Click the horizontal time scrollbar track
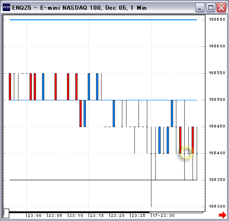 [106, 212]
